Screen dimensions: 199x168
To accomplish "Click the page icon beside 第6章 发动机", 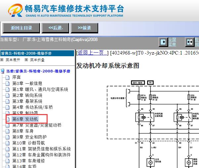I will (8, 119).
